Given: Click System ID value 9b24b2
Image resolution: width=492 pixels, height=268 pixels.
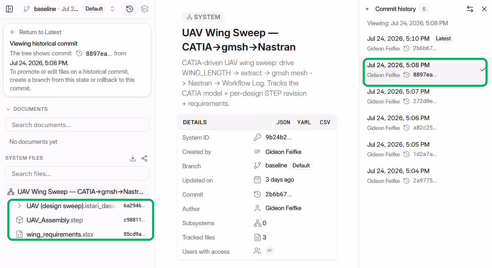Looking at the screenshot, I should pyautogui.click(x=279, y=137).
